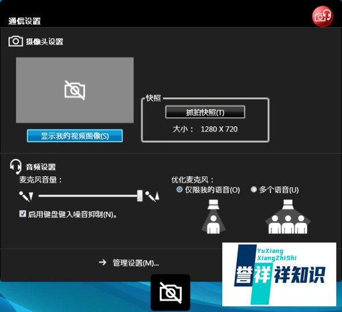The width and height of the screenshot is (342, 312).
Task: Click the three-person group spotlight icon
Action: coord(288,216)
